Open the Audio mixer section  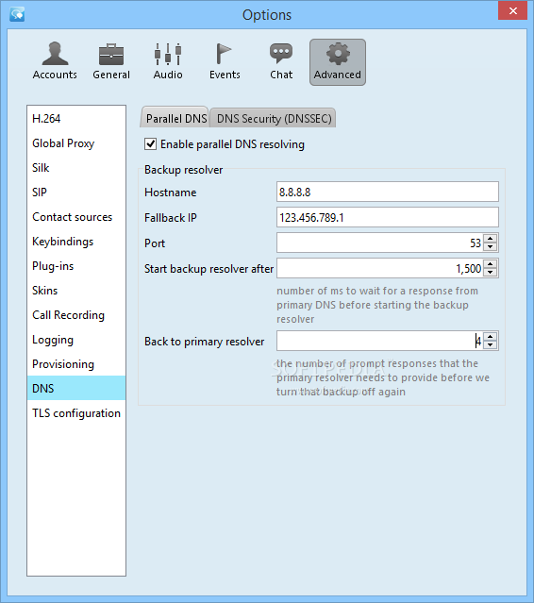coord(168,61)
